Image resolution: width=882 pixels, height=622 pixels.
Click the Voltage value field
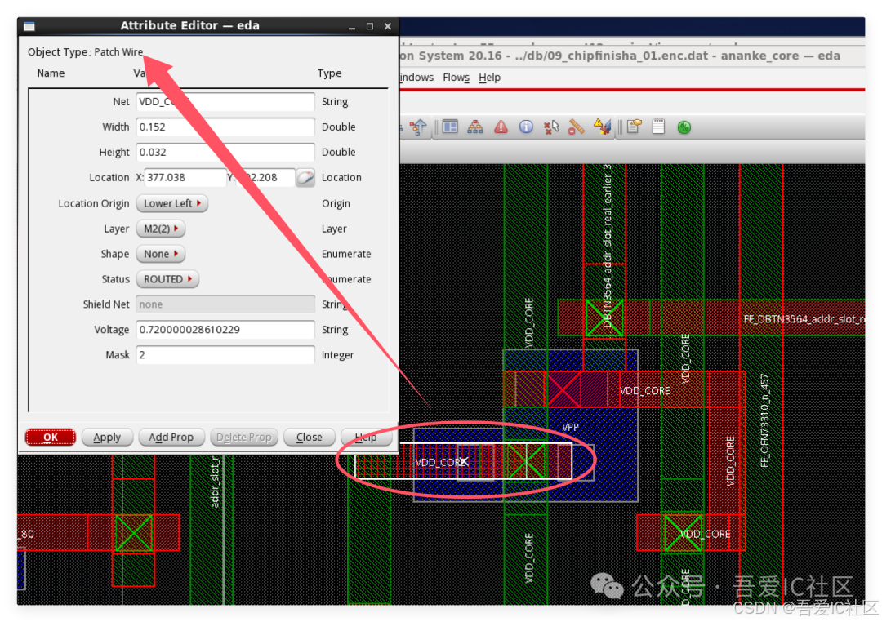click(225, 330)
